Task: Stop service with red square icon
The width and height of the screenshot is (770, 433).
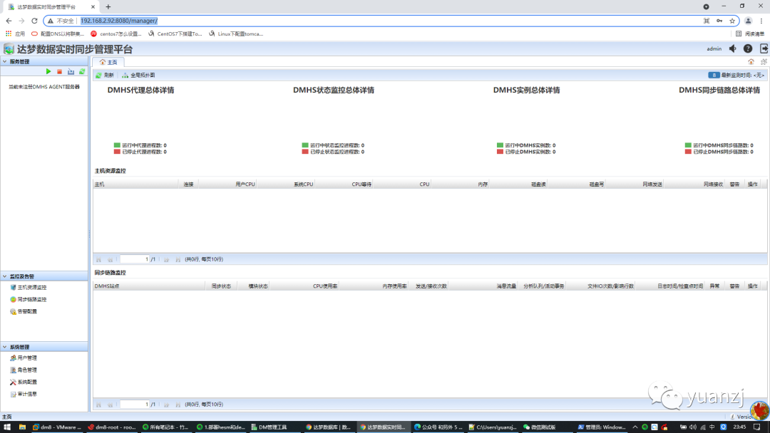Action: tap(59, 72)
